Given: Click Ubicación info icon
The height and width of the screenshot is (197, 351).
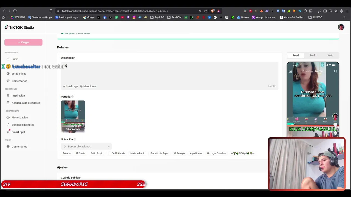Looking at the screenshot, I should [x=75, y=139].
